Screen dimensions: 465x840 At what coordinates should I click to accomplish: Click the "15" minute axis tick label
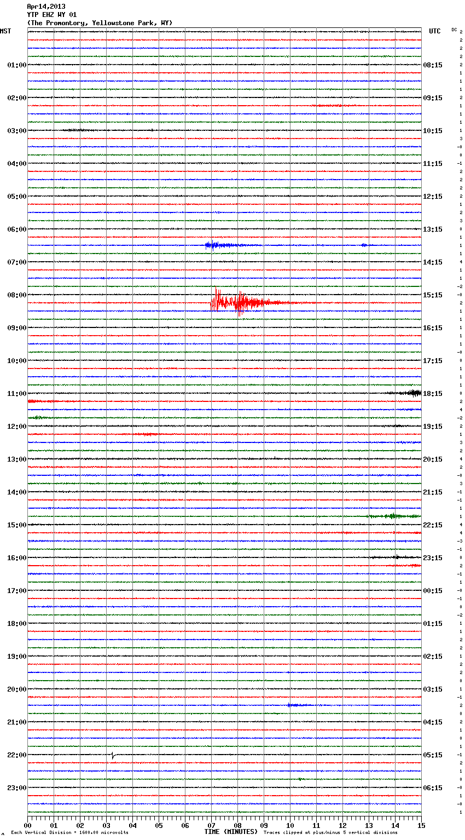tap(421, 826)
